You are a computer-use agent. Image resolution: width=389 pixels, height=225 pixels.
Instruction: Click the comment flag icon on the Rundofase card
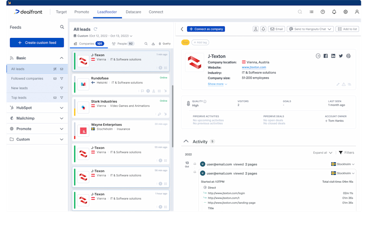point(142,91)
